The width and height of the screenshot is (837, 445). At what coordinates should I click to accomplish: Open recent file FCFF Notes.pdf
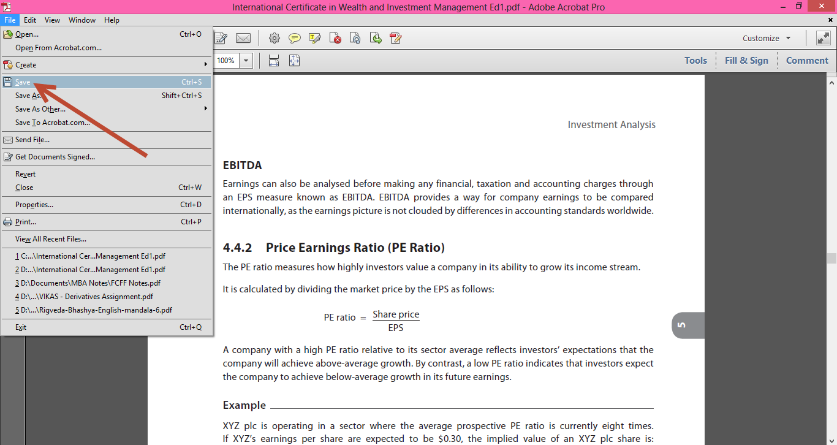pyautogui.click(x=88, y=283)
